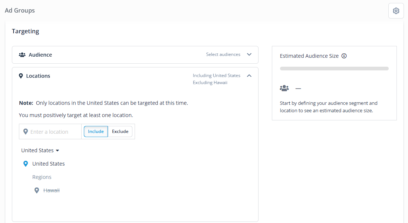Click into the Enter a location field

(50, 132)
